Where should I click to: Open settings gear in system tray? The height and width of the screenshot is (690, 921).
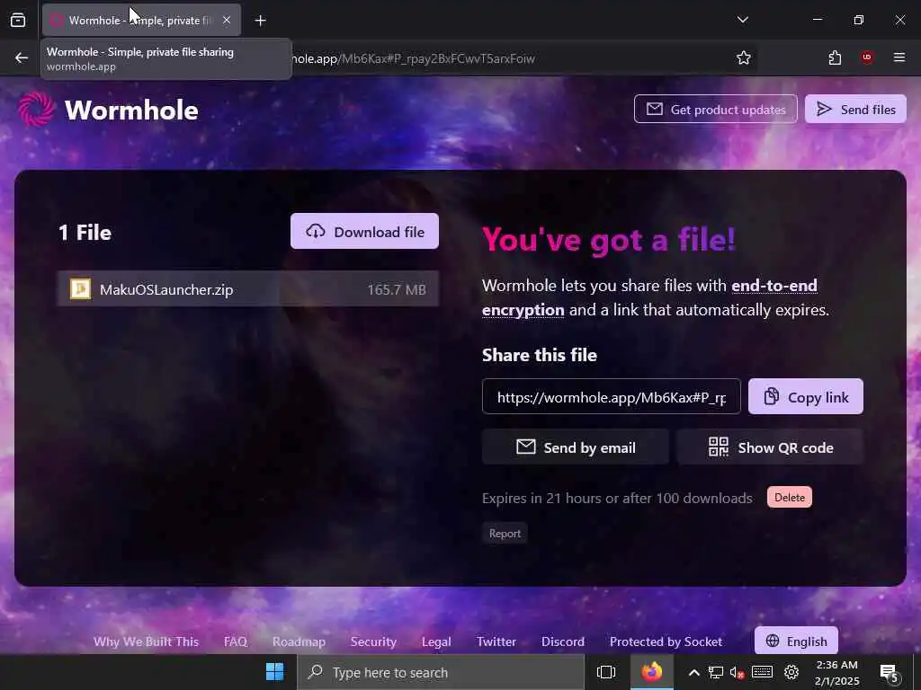791,672
